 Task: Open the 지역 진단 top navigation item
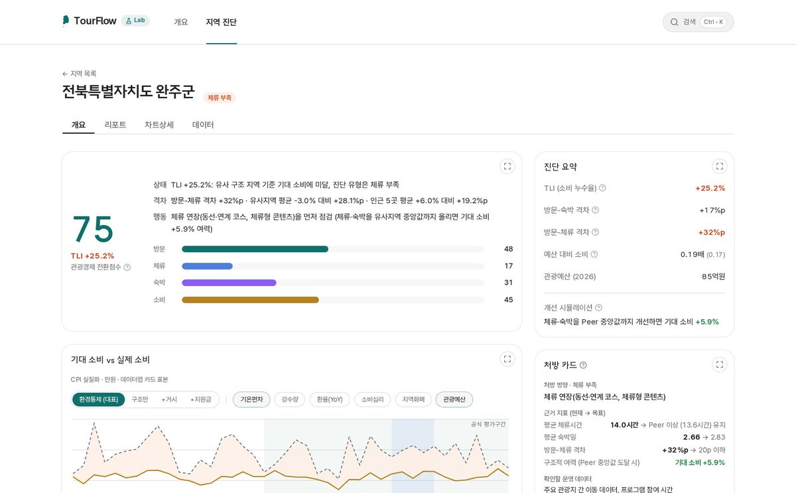click(221, 22)
